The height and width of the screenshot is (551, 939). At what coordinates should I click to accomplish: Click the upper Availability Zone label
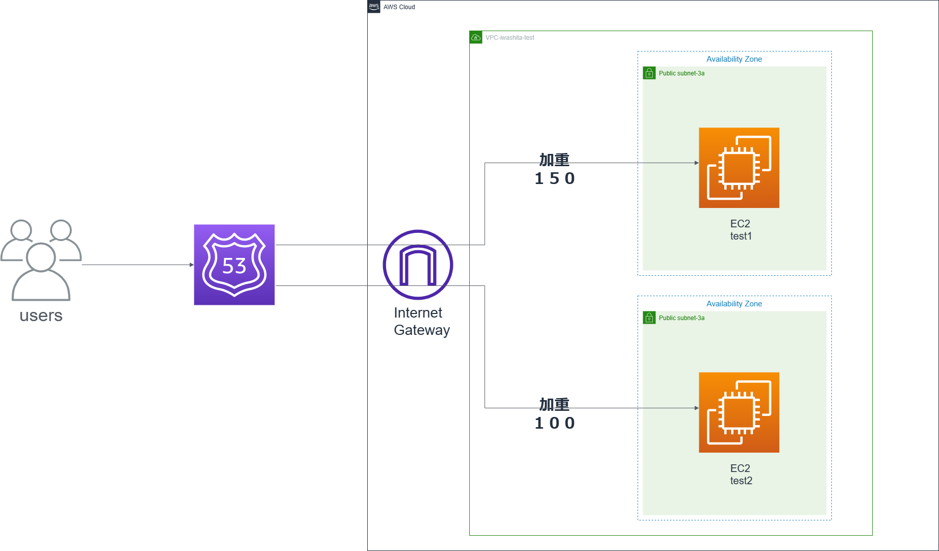coord(733,59)
